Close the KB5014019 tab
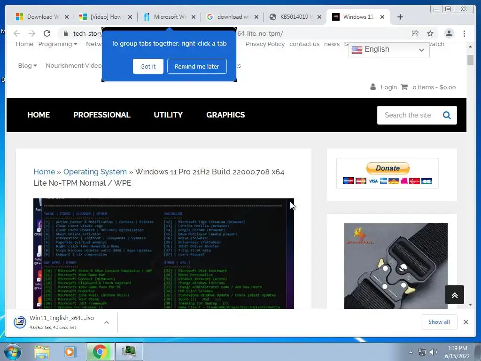481x361 pixels. click(319, 17)
